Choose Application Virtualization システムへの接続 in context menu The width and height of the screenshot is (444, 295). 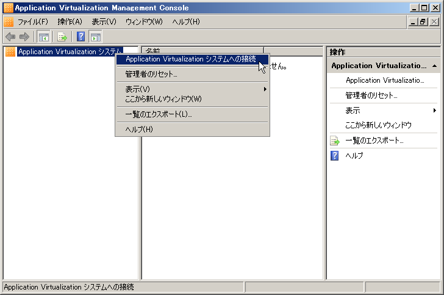click(x=192, y=59)
